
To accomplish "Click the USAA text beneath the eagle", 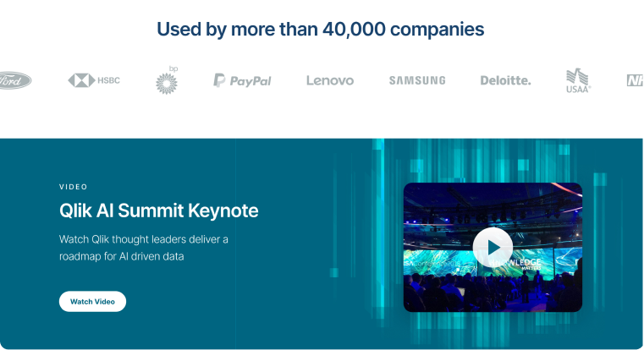I will [579, 88].
